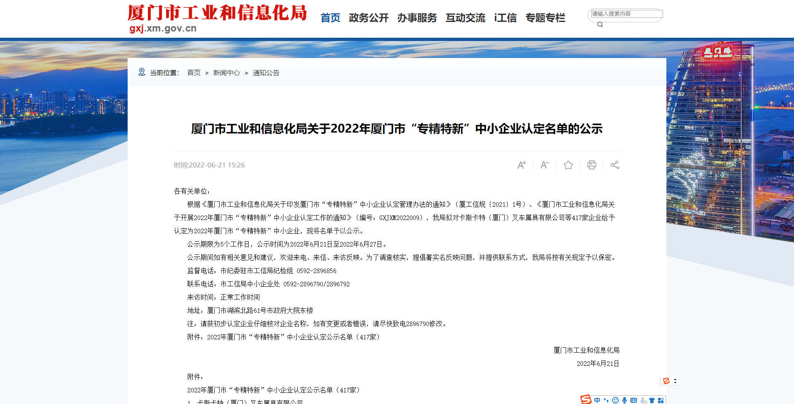Open Sogou voice input microphone
Screen dimensions: 794x404
[624, 400]
